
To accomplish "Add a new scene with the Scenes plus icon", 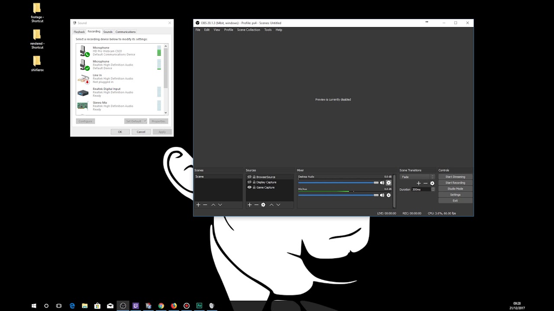I will pos(198,205).
